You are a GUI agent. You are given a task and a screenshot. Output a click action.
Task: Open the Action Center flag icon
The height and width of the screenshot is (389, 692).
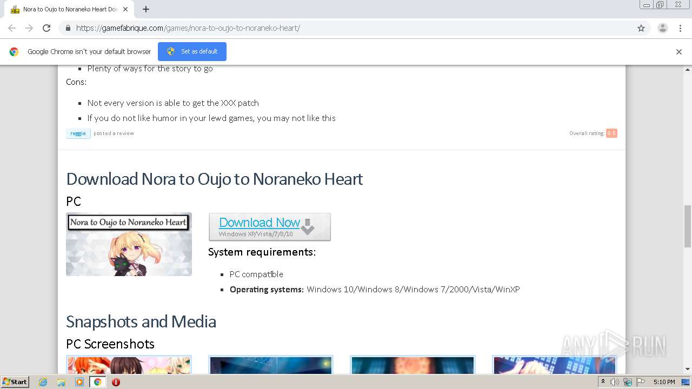pyautogui.click(x=641, y=382)
